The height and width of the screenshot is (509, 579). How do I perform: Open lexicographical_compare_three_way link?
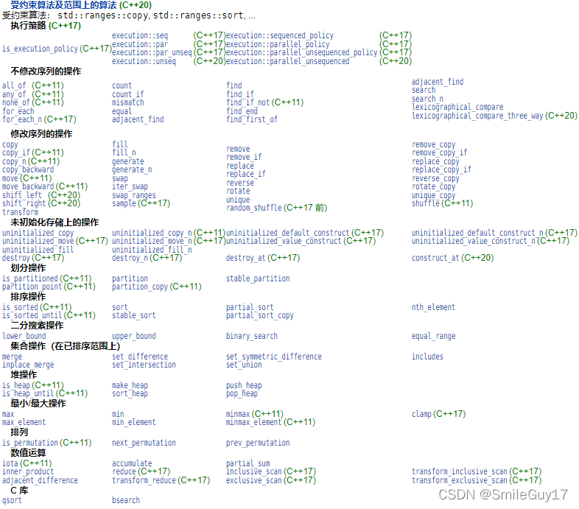click(477, 116)
